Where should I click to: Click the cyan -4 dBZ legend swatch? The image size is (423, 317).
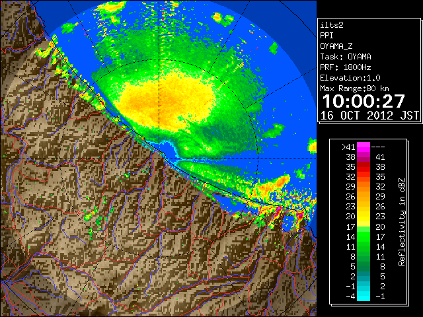pos(364,297)
